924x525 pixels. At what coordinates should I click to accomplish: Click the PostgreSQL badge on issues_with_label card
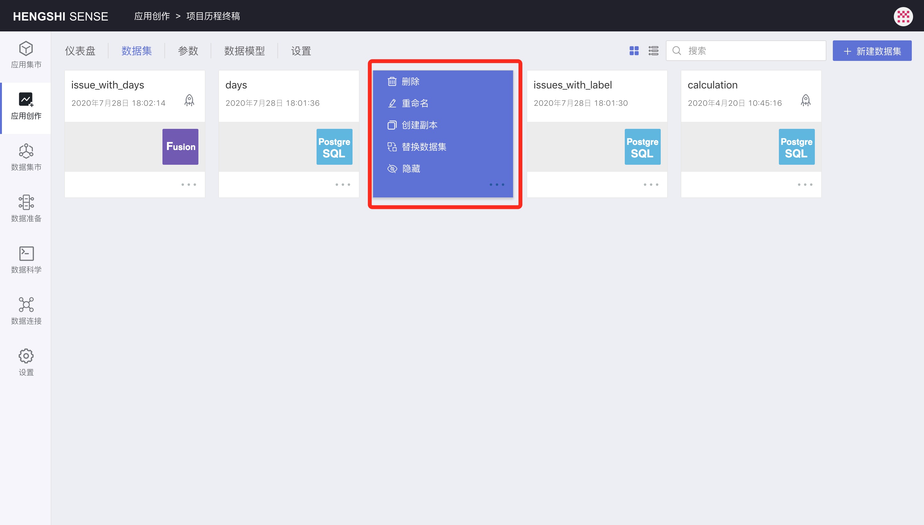[642, 147]
